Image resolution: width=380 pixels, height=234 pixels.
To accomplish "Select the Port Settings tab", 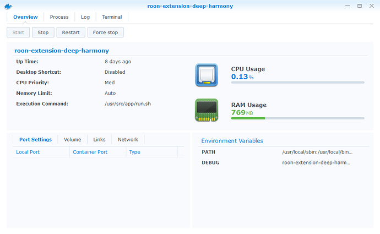I will click(35, 139).
